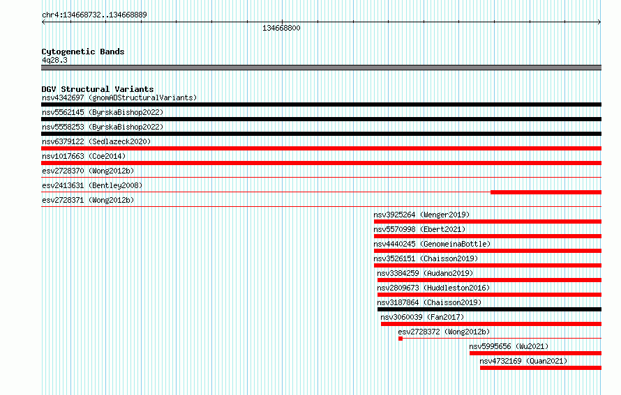Image resolution: width=621 pixels, height=395 pixels.
Task: Click the small red square of esv2728372
Action: pos(401,339)
